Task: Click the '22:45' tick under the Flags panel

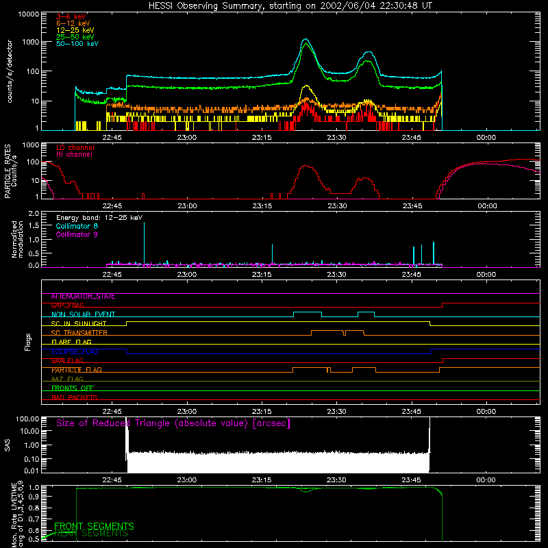Action: [x=112, y=412]
